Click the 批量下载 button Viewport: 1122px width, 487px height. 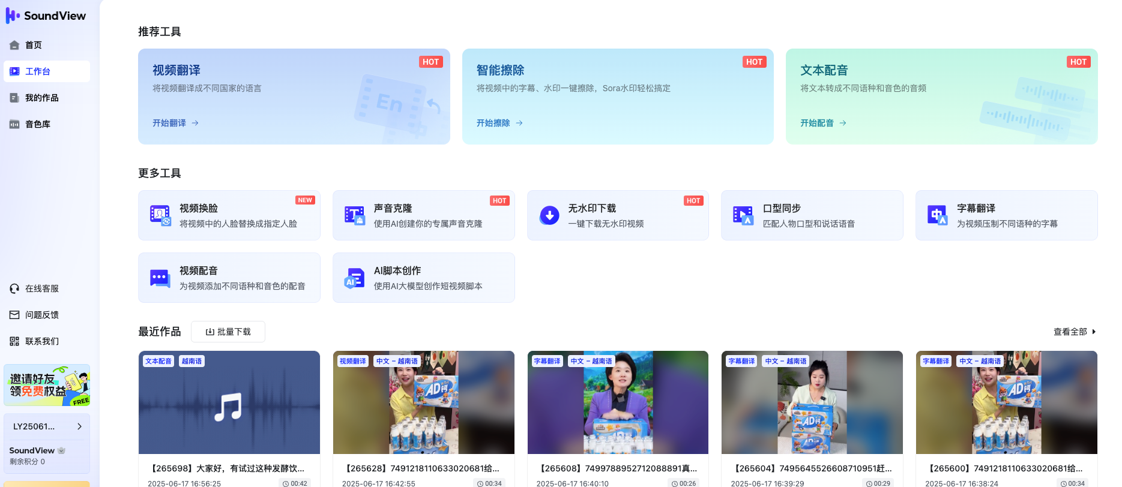(228, 332)
